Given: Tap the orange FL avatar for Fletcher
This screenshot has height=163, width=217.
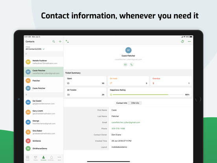Looking at the screenshot, I should 28,81.
